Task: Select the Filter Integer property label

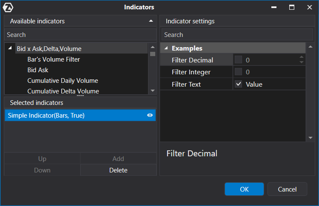Action: click(x=191, y=72)
